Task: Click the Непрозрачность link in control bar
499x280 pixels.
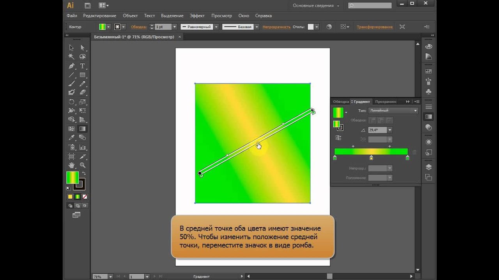Action: (x=276, y=27)
